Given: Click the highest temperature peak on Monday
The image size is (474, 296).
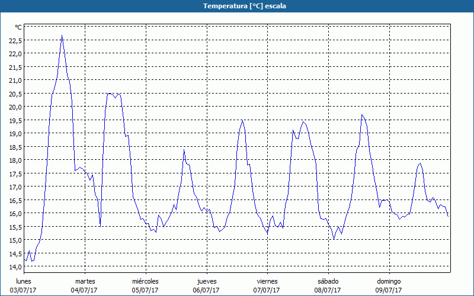Looking at the screenshot, I should (x=62, y=36).
